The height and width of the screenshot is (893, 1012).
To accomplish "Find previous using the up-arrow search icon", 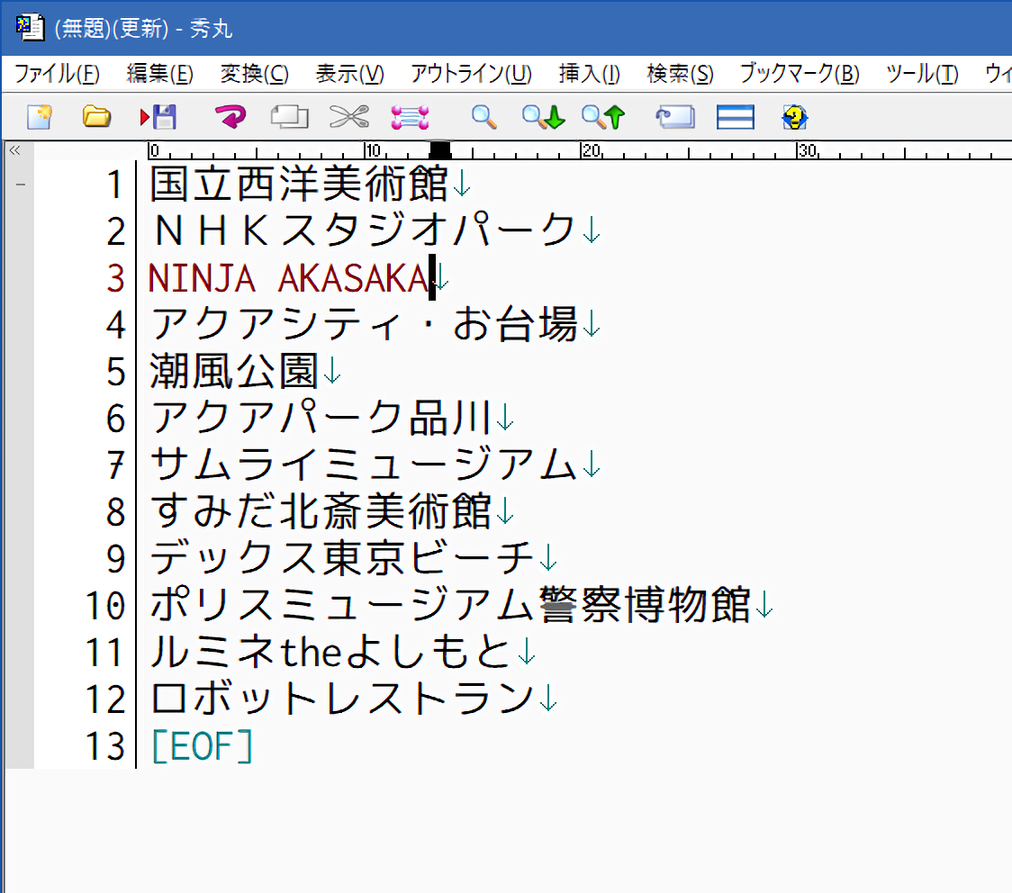I will click(x=602, y=116).
